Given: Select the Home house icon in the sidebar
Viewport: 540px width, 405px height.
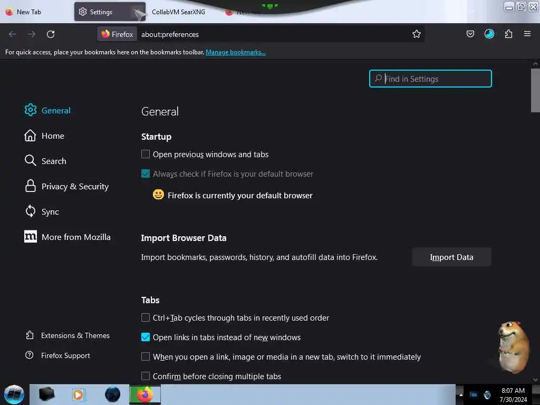Looking at the screenshot, I should click(30, 136).
